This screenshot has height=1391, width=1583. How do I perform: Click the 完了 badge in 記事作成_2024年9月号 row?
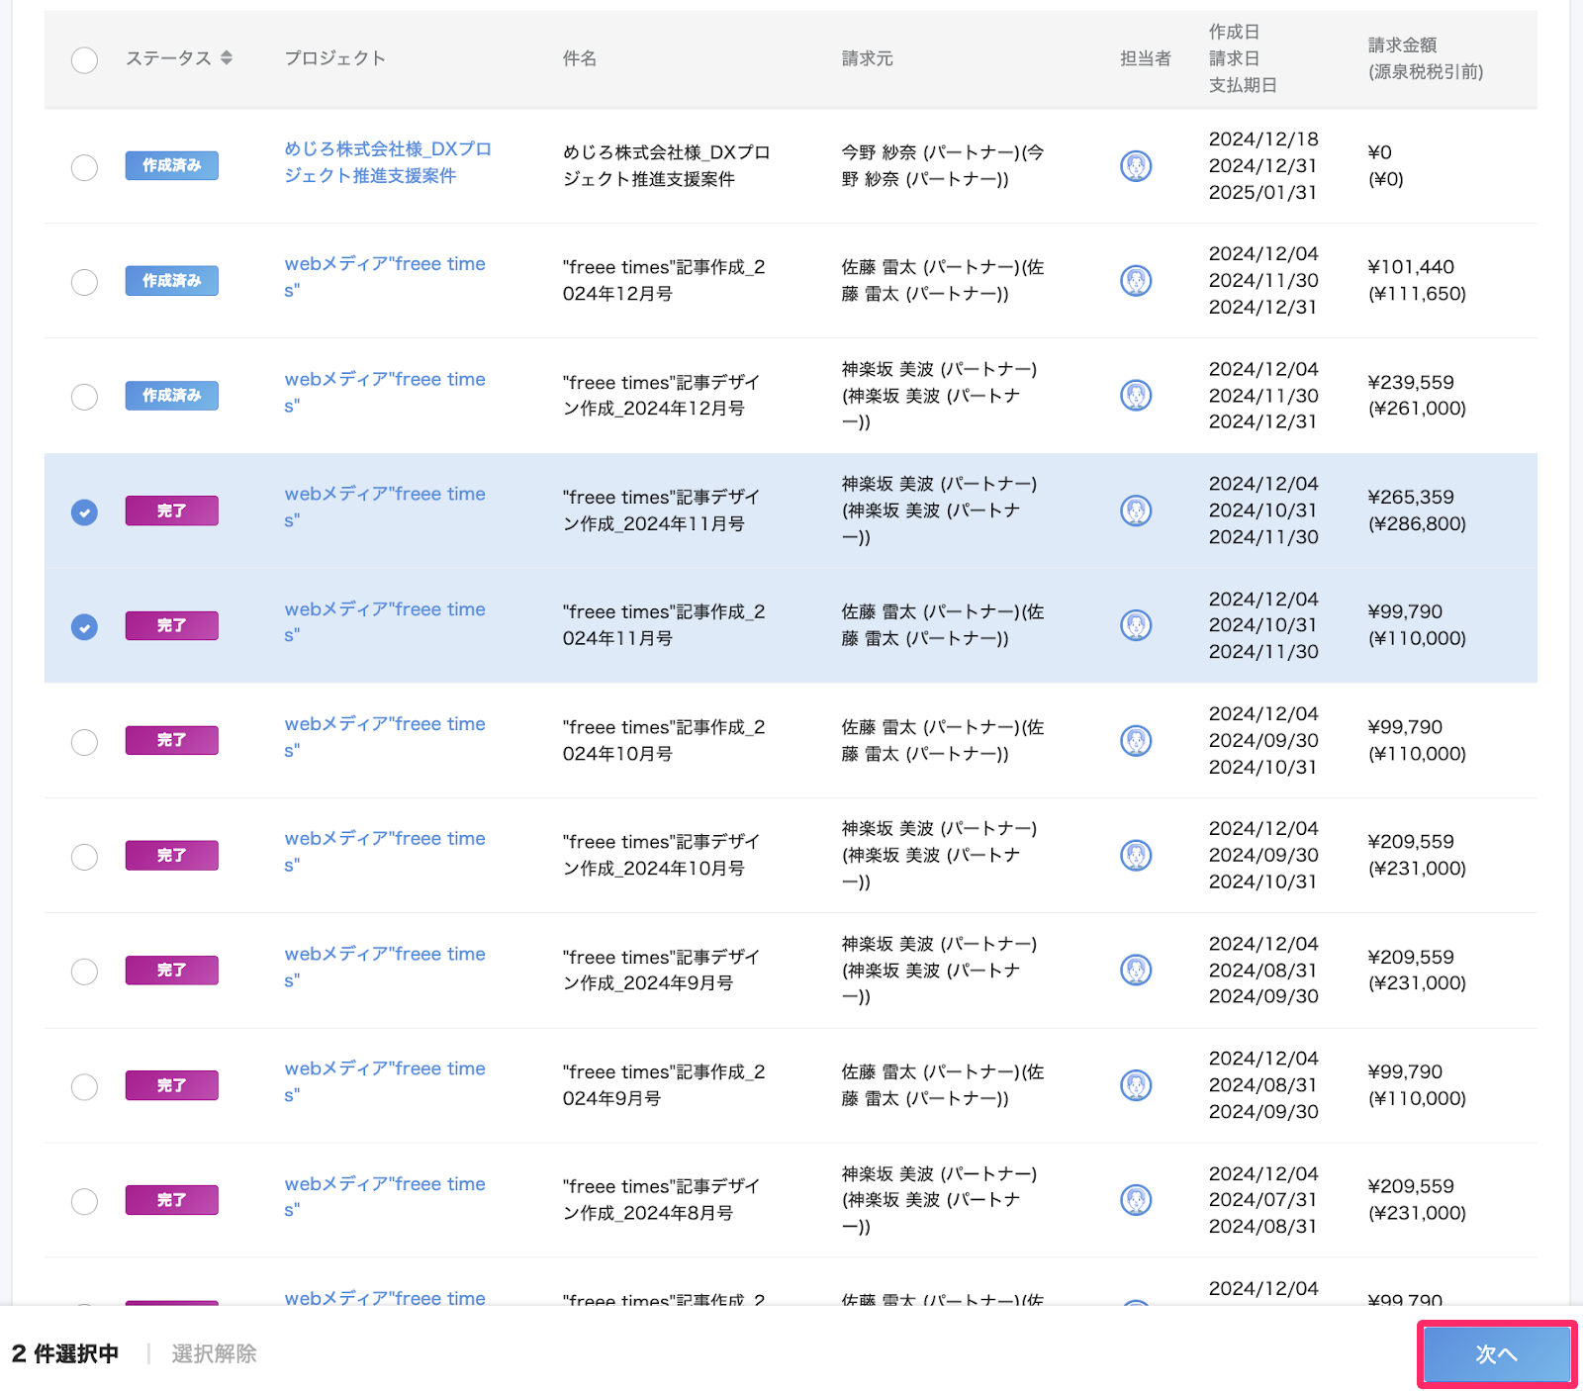click(171, 1085)
